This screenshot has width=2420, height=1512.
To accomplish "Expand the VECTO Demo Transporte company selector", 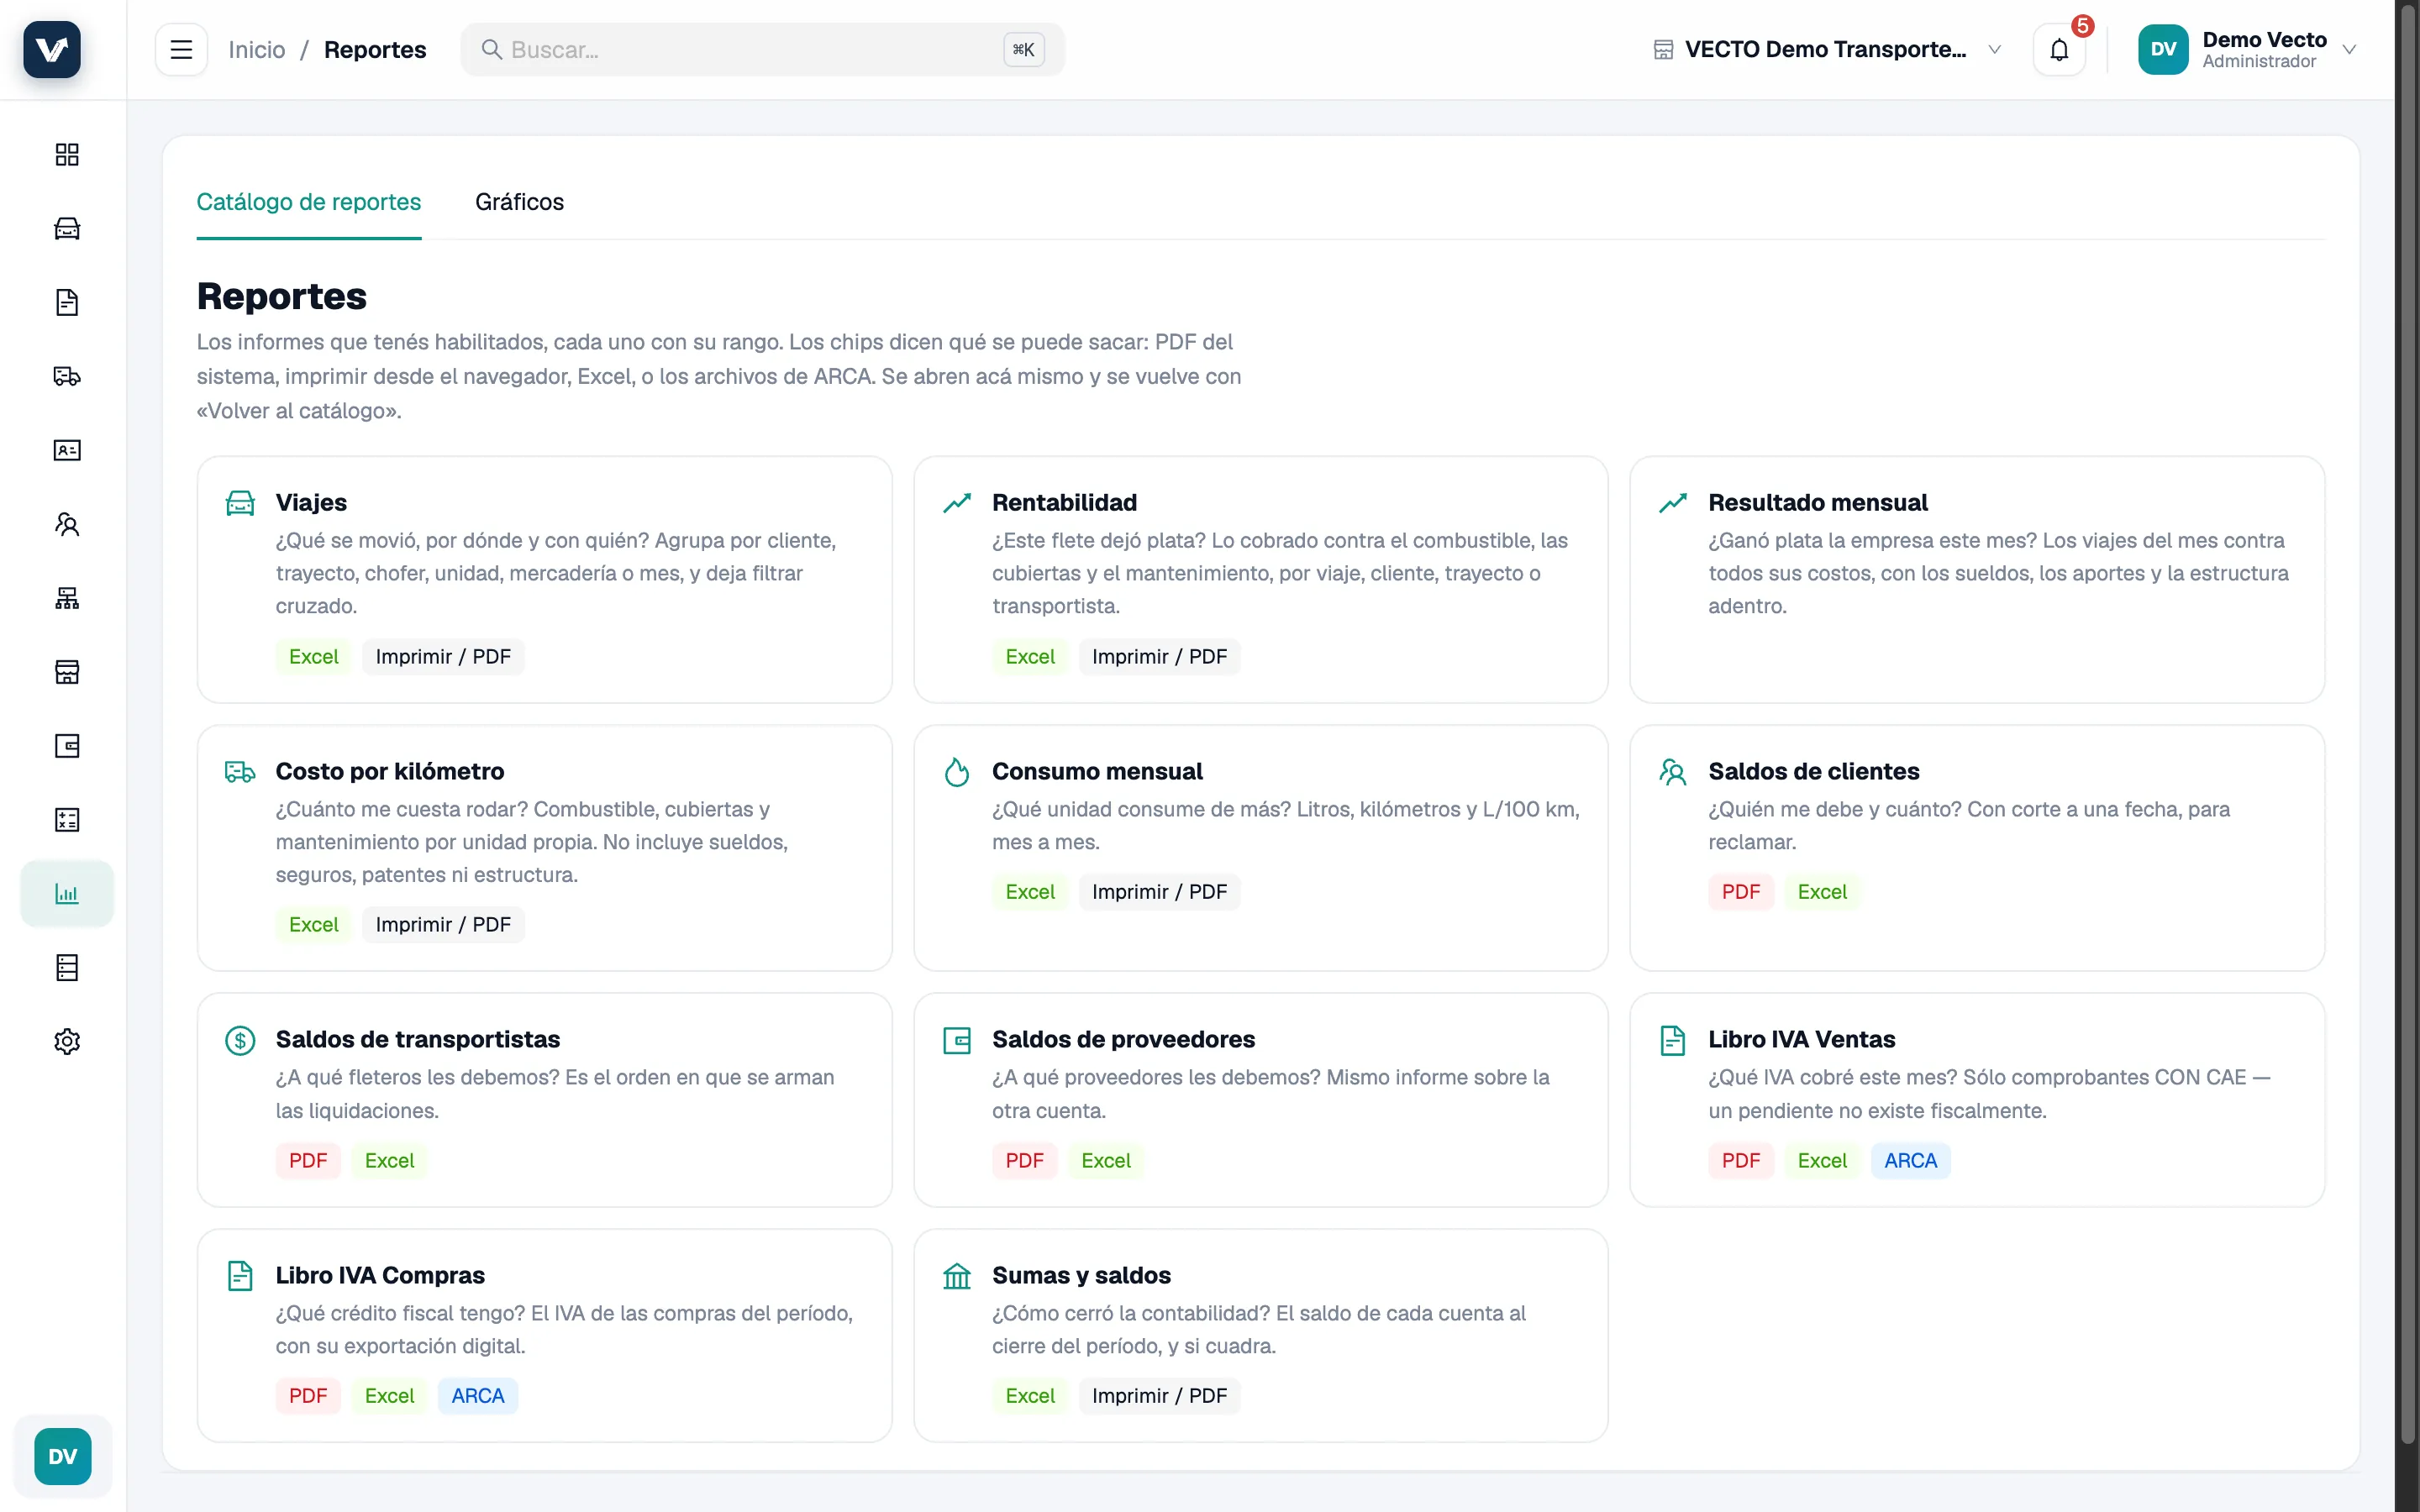I will [1826, 49].
